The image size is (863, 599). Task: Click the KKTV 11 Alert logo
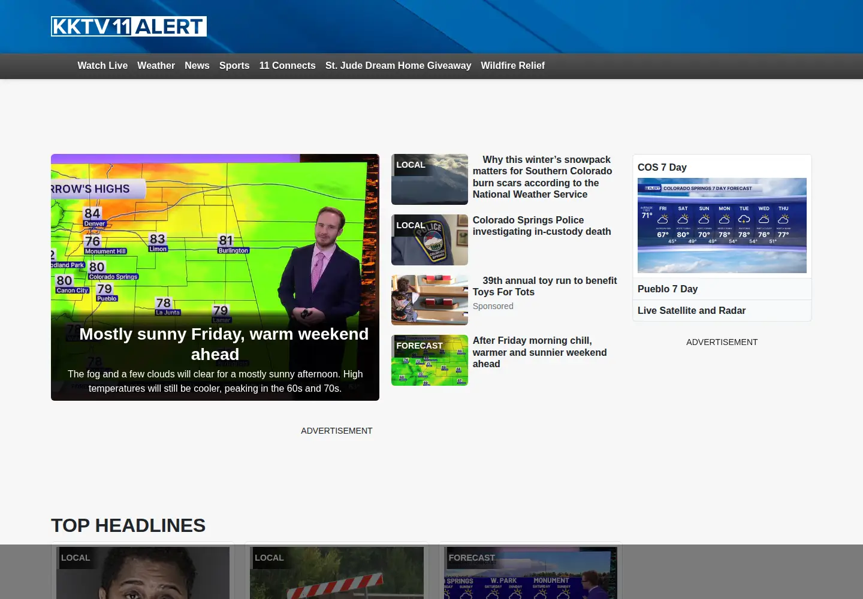[129, 26]
